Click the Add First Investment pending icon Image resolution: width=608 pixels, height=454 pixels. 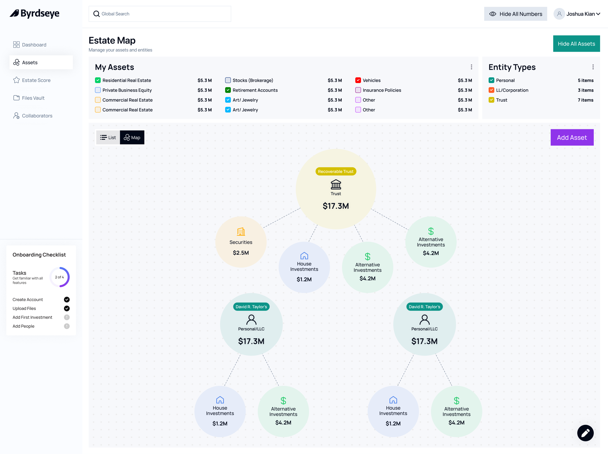67,317
